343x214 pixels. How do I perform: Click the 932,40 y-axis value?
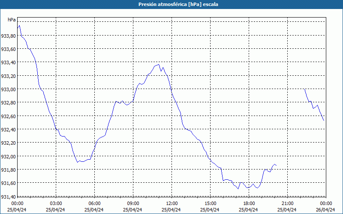click(8, 130)
